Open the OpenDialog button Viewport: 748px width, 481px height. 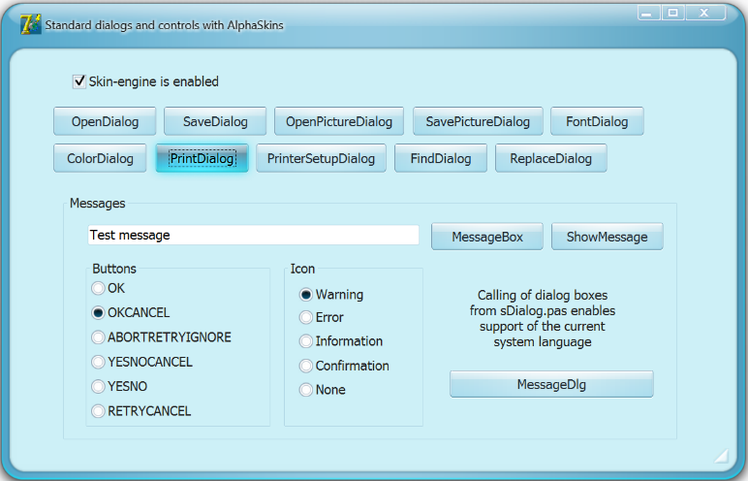pos(105,122)
